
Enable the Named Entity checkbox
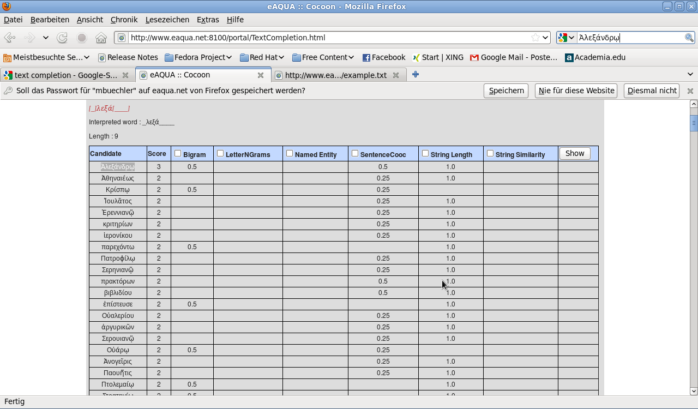(290, 154)
